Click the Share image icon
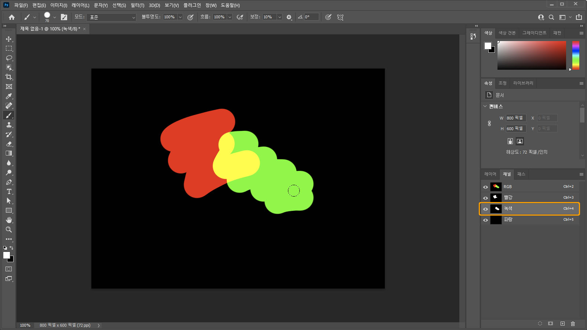 [579, 17]
